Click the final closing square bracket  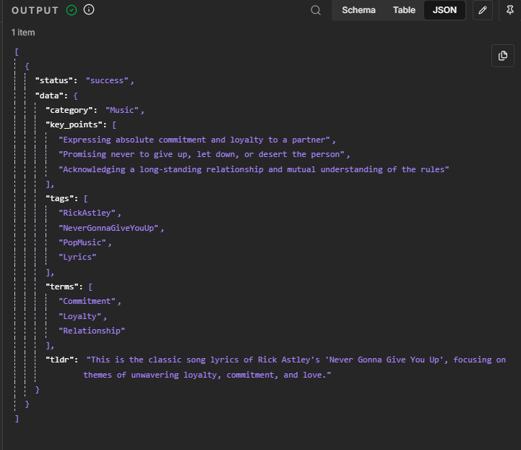[x=17, y=419]
